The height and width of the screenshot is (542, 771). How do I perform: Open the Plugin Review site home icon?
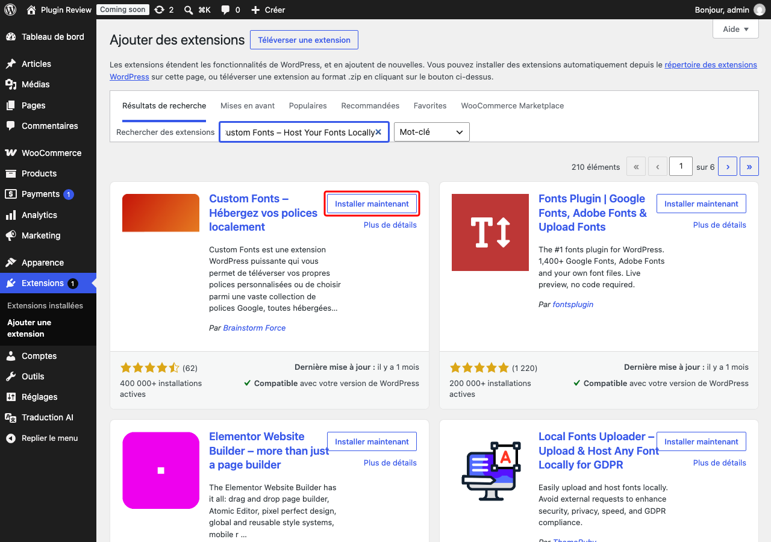pos(31,10)
